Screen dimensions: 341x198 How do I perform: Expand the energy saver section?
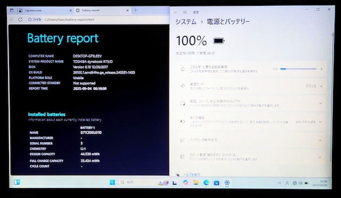pos(320,122)
